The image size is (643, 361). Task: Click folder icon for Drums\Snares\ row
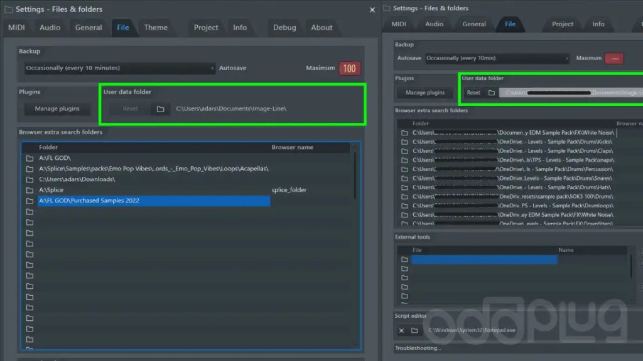(404, 179)
